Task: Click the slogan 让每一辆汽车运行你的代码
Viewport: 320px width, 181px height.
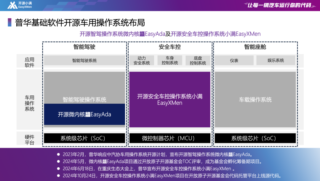Action: click(279, 5)
